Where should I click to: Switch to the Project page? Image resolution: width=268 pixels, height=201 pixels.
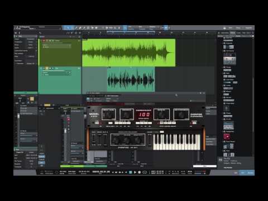[248, 28]
